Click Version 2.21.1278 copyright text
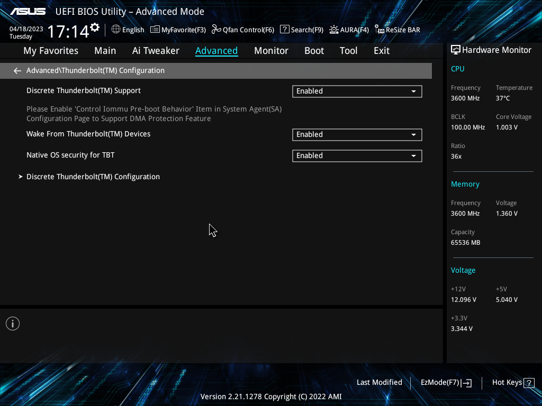The width and height of the screenshot is (542, 406). pyautogui.click(x=271, y=396)
